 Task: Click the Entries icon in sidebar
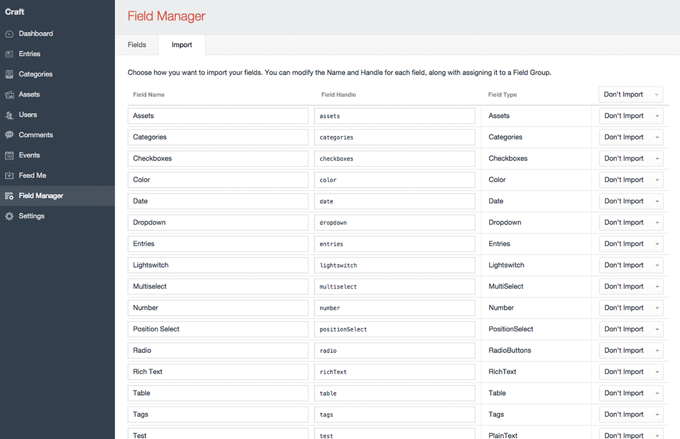pyautogui.click(x=9, y=54)
